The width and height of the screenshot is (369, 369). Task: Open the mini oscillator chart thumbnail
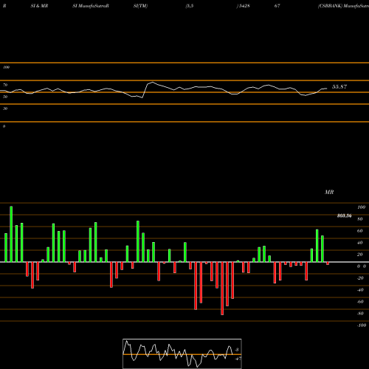pos(182,354)
